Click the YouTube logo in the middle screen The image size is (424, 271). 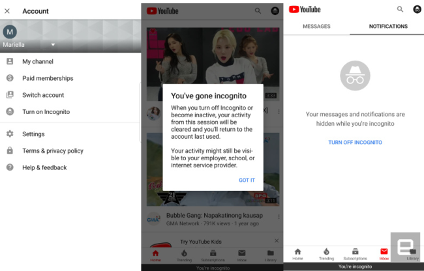[x=162, y=11]
